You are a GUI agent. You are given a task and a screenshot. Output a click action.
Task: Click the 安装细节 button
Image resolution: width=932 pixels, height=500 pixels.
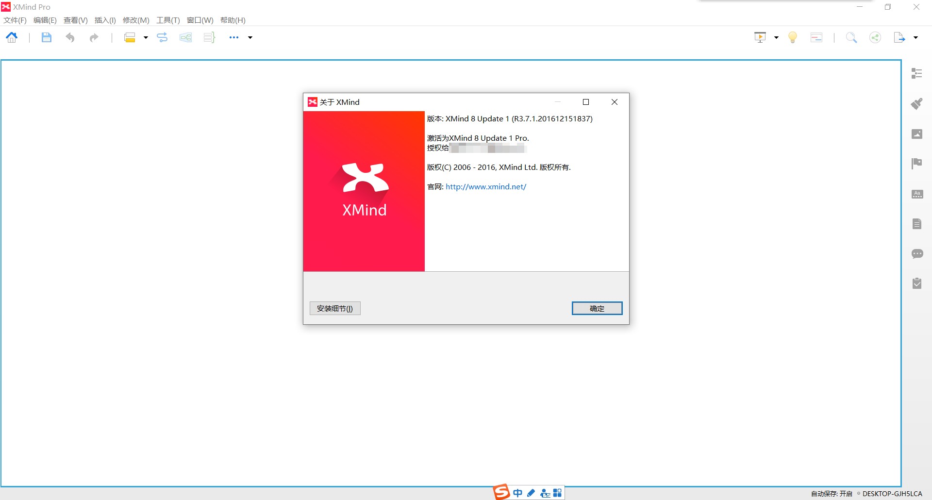(335, 308)
